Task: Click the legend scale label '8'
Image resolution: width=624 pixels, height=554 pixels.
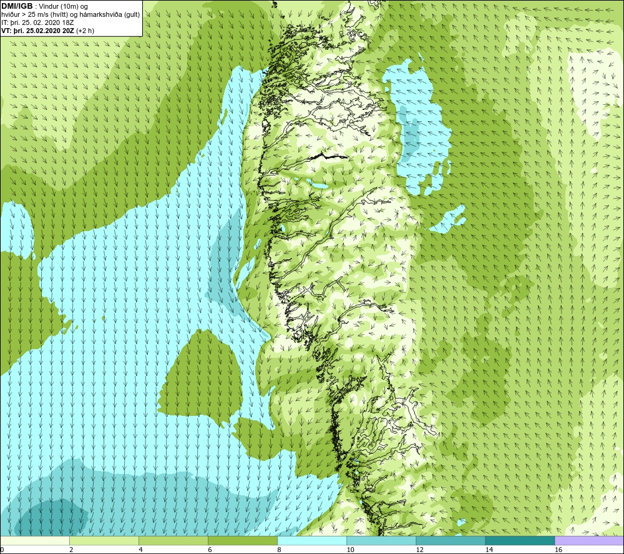Action: tap(280, 550)
